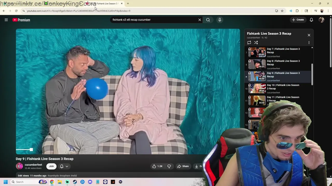The height and width of the screenshot is (186, 332).
Task: Click the #samhyde hashtag link
Action: coord(53,176)
